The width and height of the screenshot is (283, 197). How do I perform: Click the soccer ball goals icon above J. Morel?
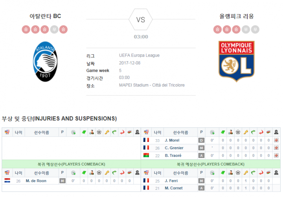(x=238, y=132)
